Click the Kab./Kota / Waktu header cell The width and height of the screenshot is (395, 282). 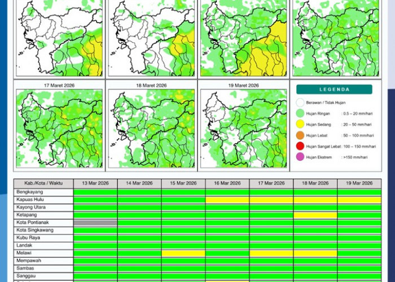coord(43,183)
